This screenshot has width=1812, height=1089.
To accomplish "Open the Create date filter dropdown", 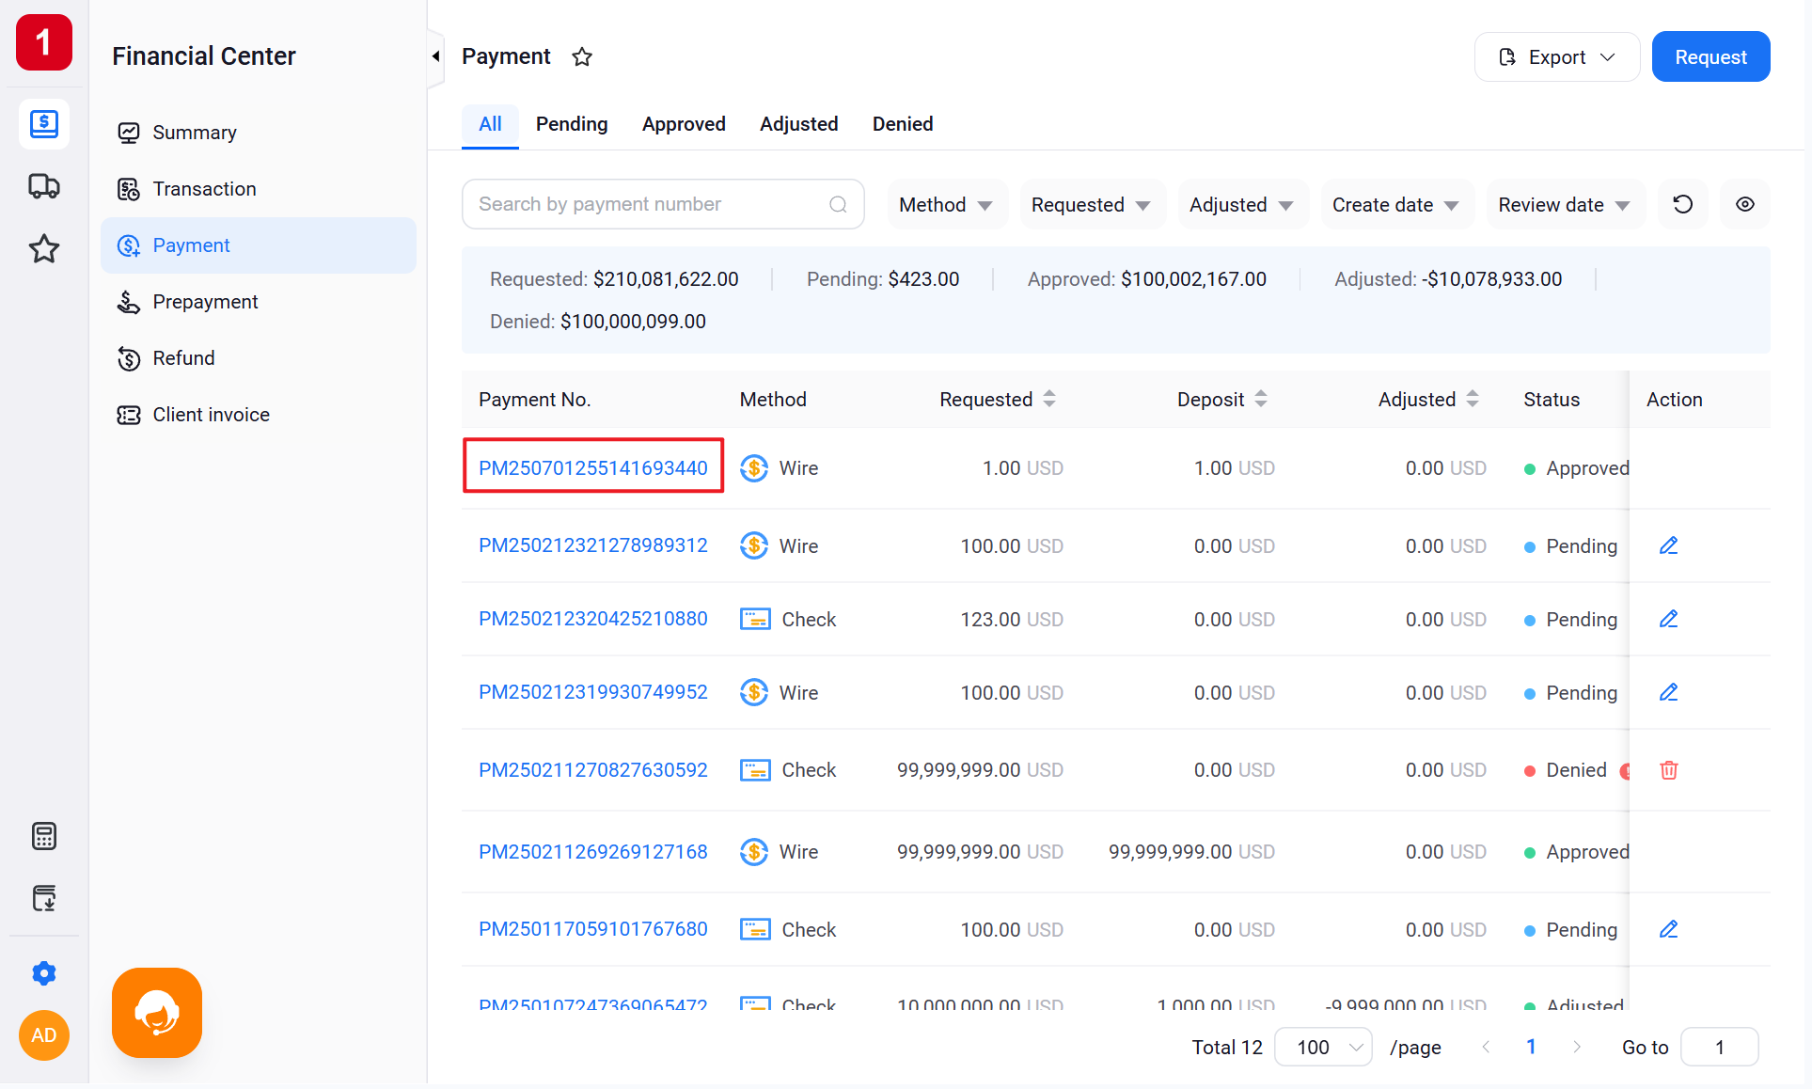I will tap(1396, 205).
